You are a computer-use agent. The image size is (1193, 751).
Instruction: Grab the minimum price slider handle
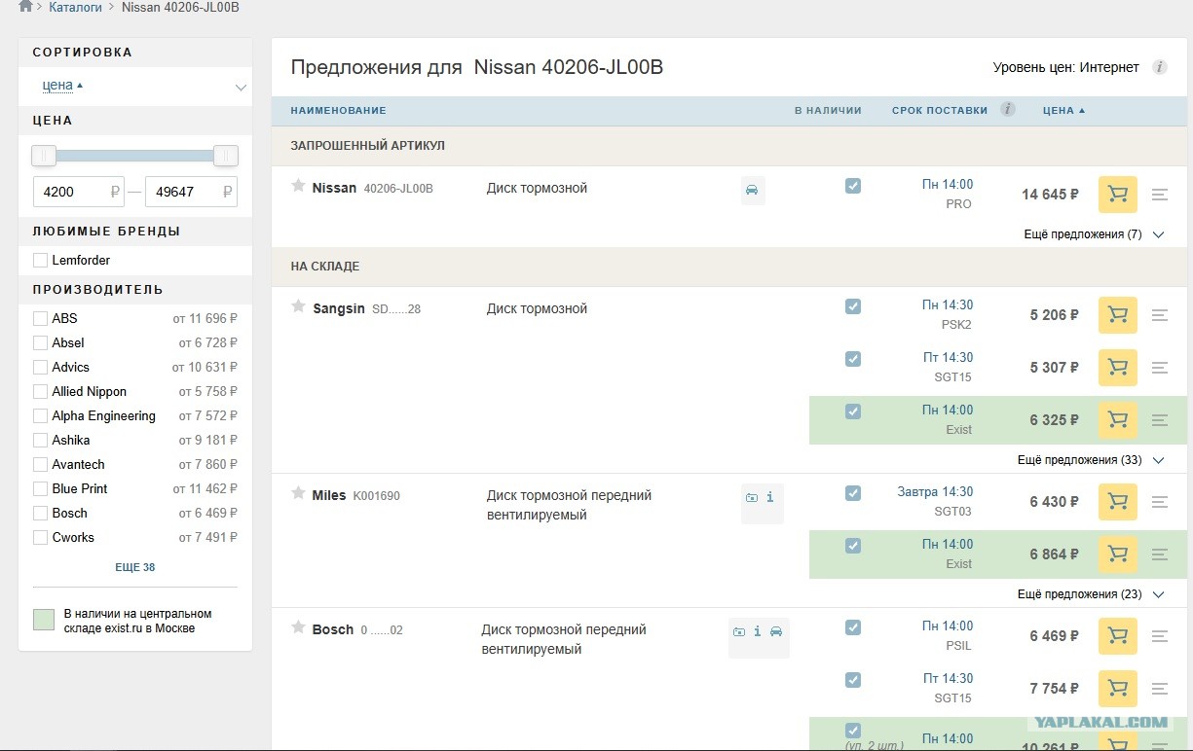(44, 156)
